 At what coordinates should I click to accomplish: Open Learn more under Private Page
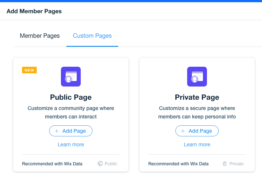(197, 144)
